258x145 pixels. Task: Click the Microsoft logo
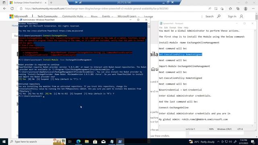click(x=19, y=17)
